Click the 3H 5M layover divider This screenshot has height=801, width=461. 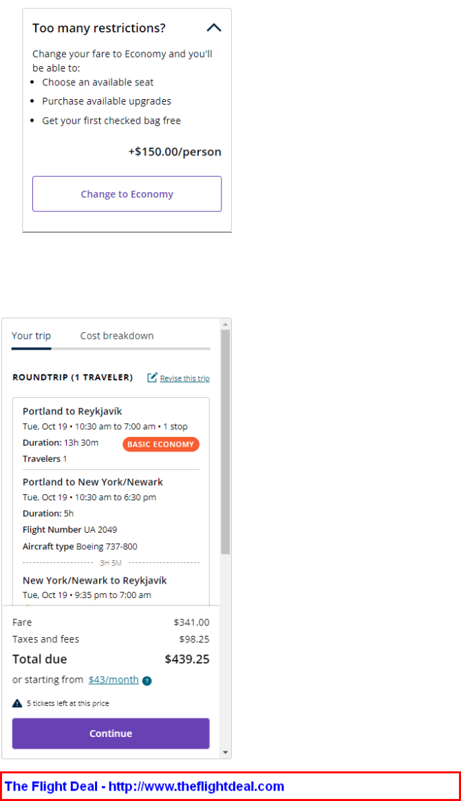[x=111, y=563]
